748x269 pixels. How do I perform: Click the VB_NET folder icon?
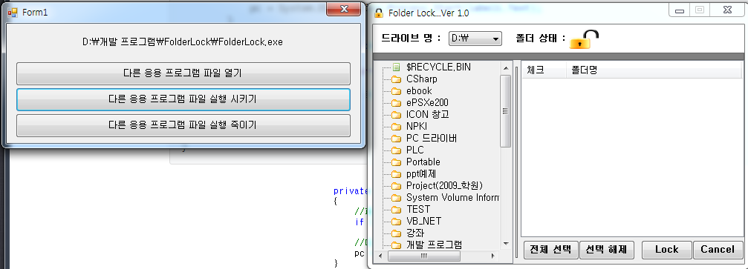pyautogui.click(x=396, y=222)
